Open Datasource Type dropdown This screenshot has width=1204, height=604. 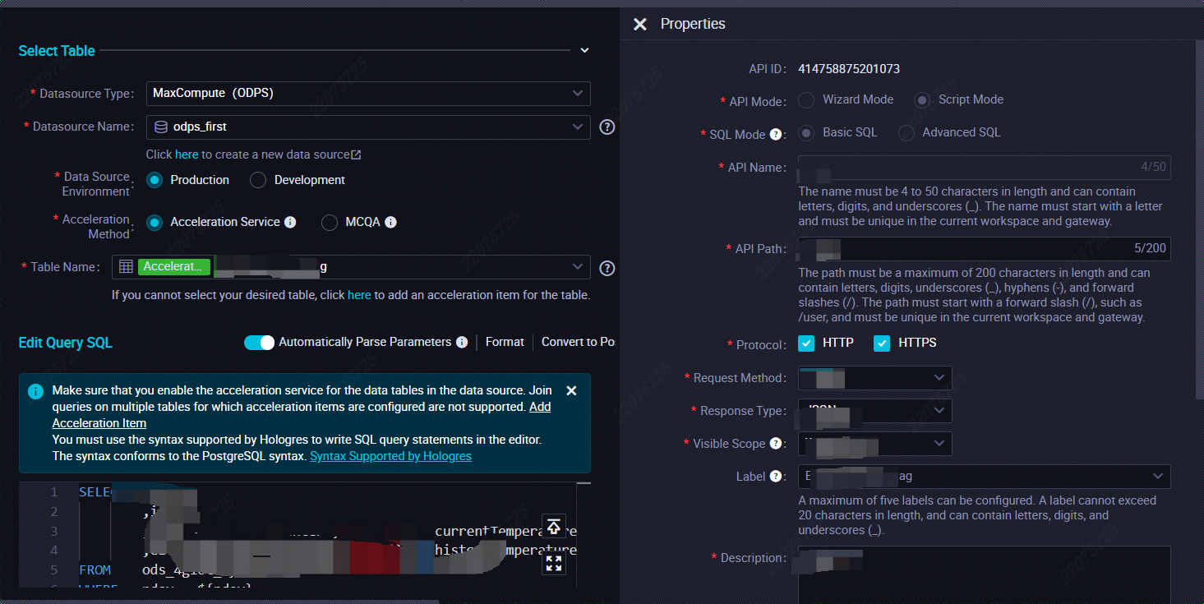coord(368,93)
